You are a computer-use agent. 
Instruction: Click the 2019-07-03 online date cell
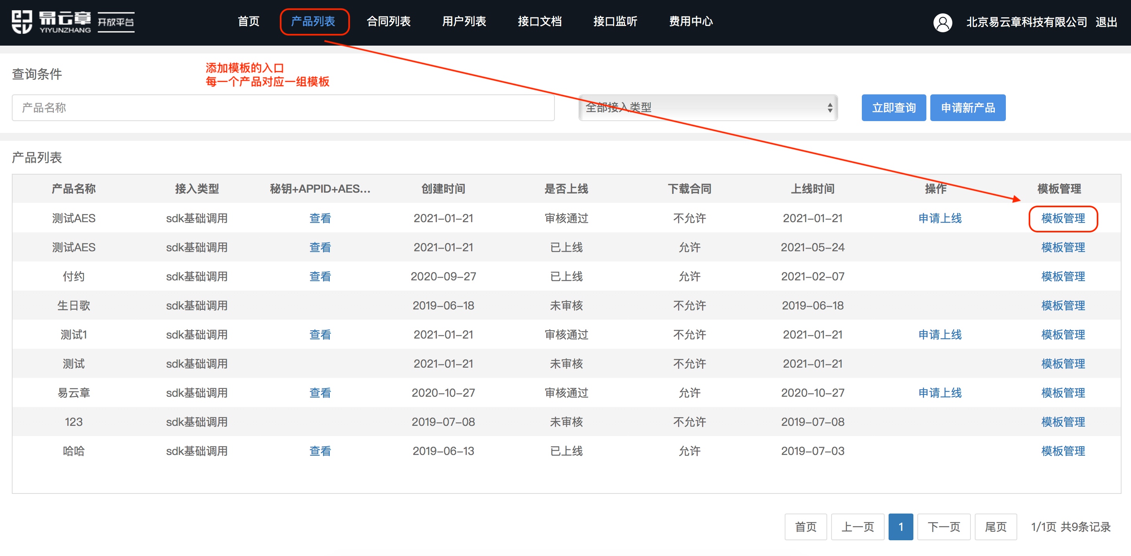pos(813,451)
